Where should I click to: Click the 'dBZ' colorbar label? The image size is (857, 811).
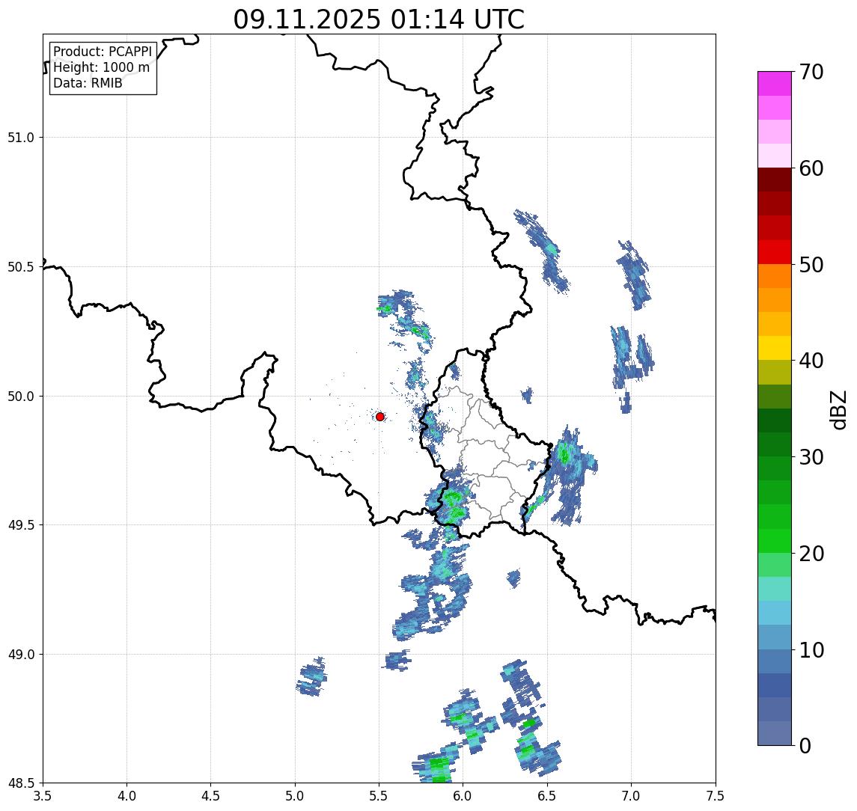click(838, 409)
